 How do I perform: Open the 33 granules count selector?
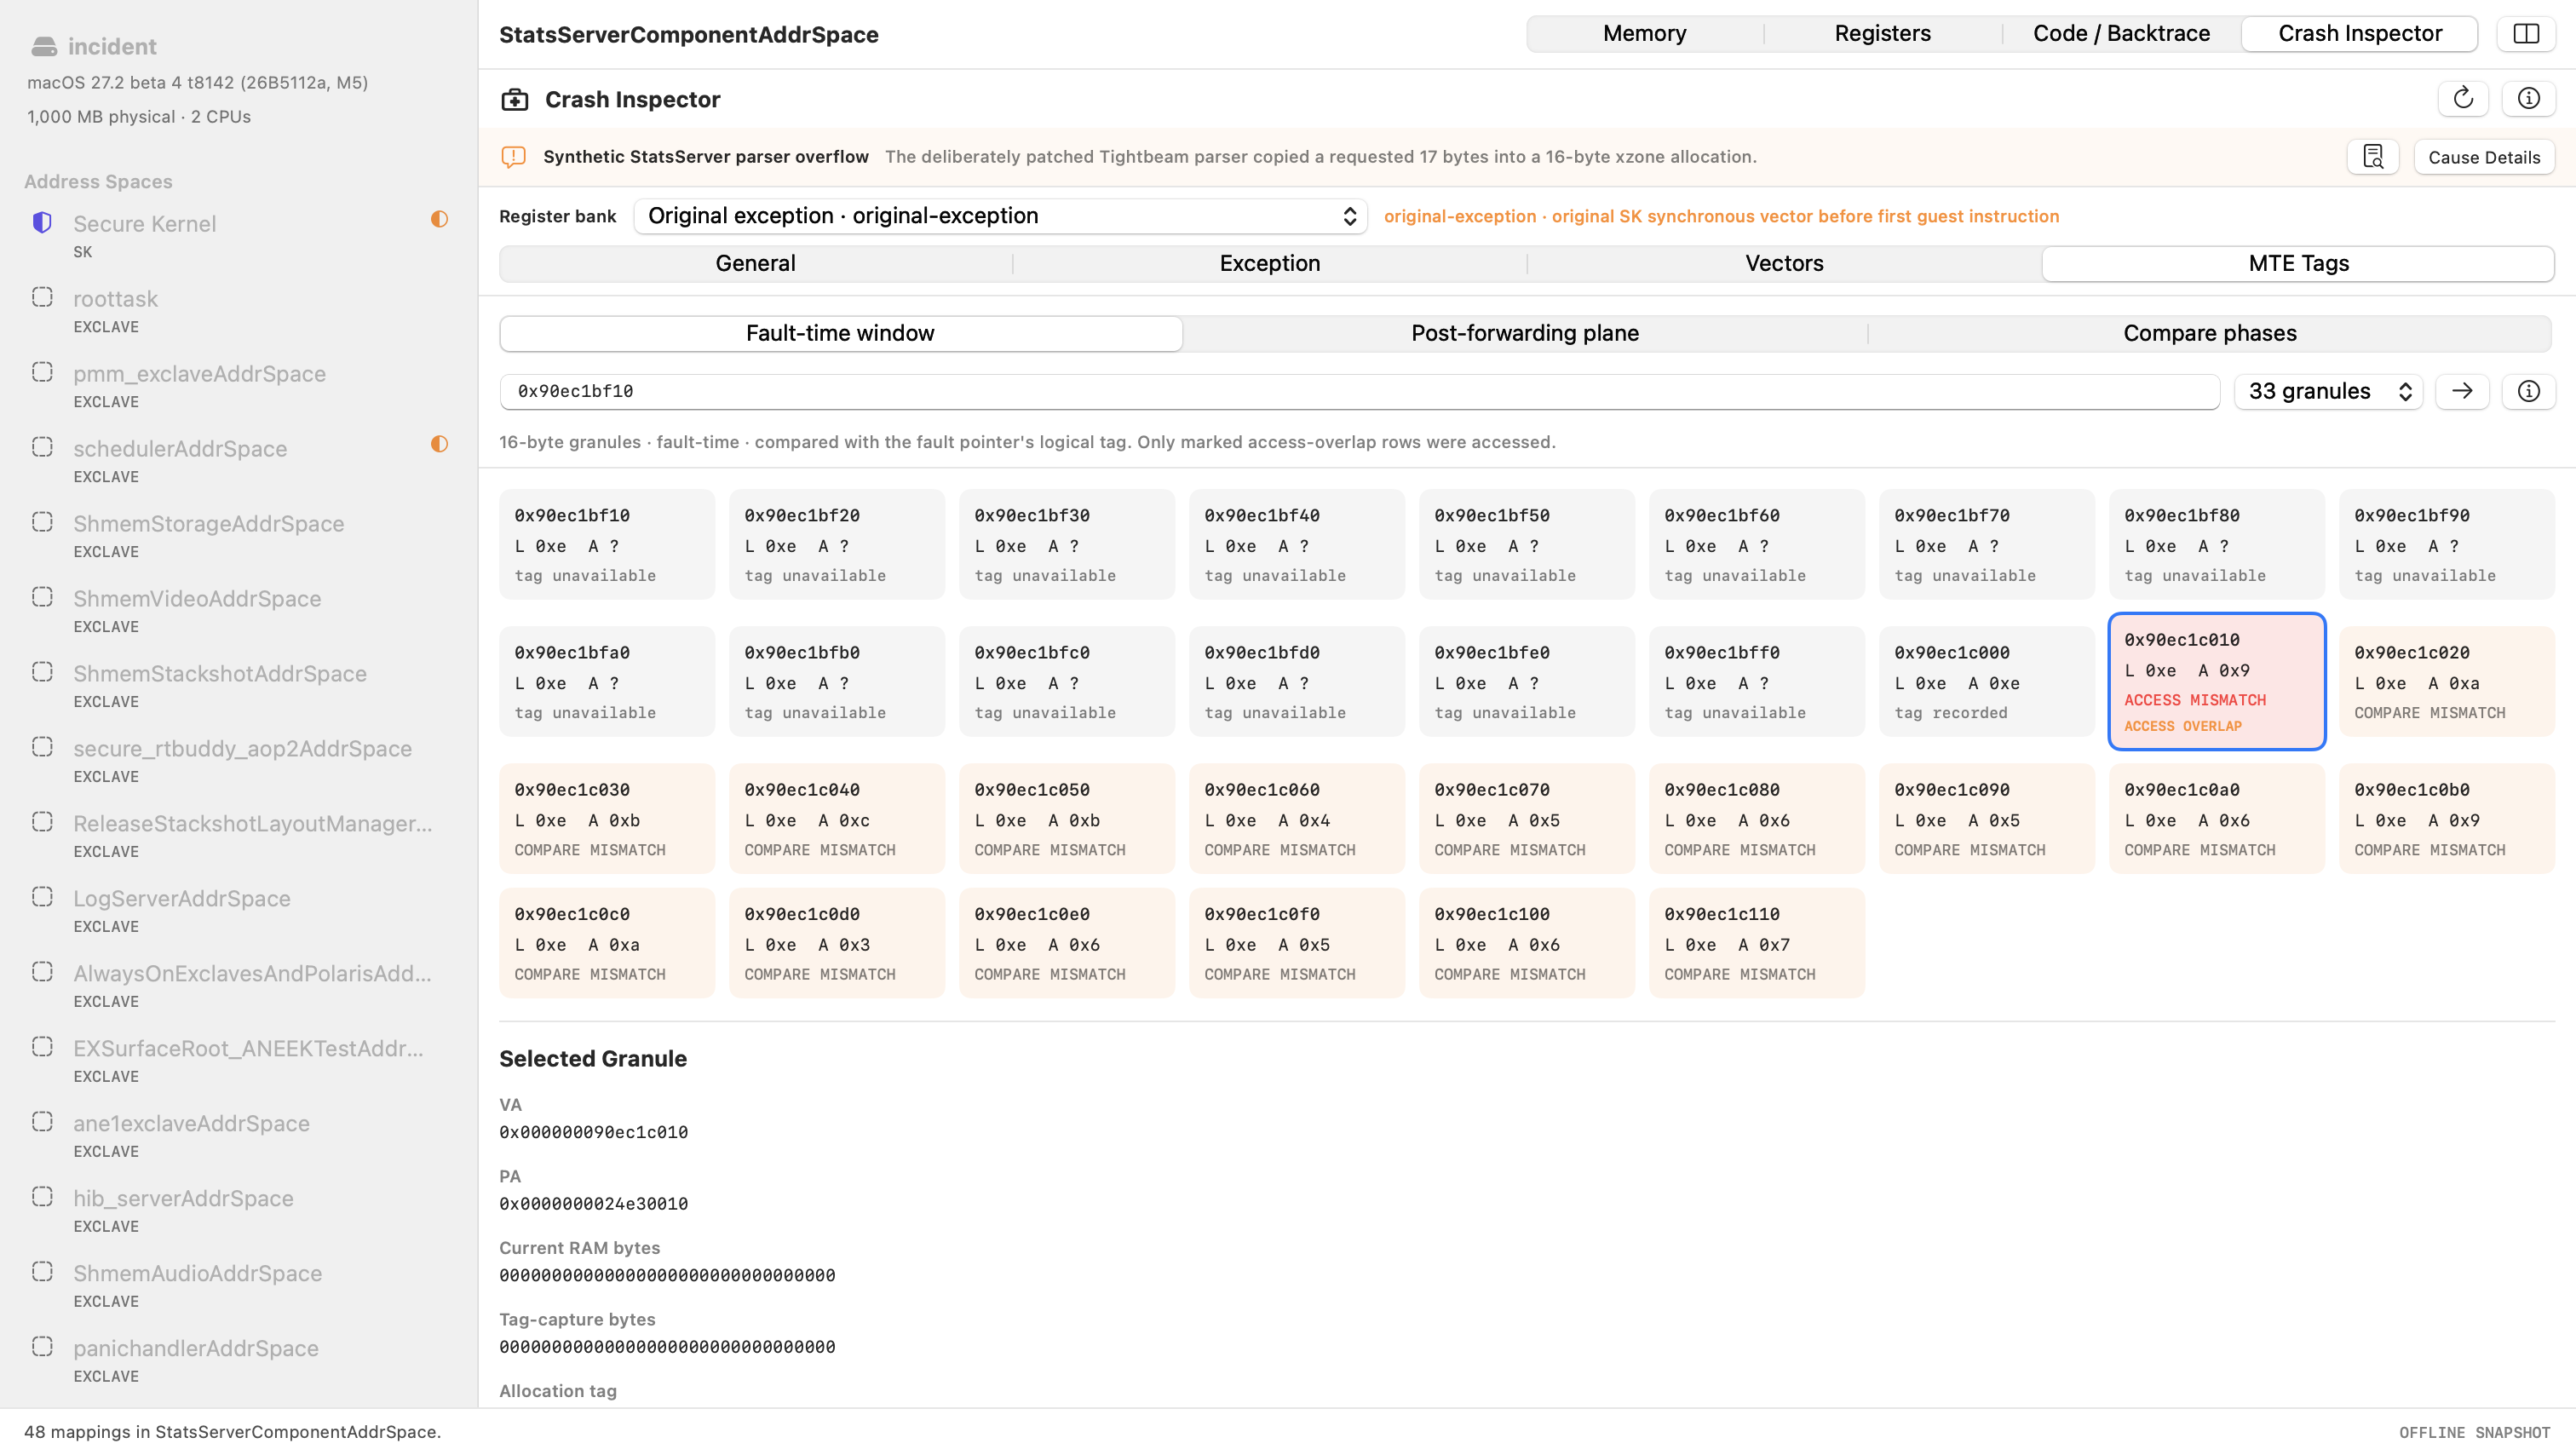[x=2328, y=391]
